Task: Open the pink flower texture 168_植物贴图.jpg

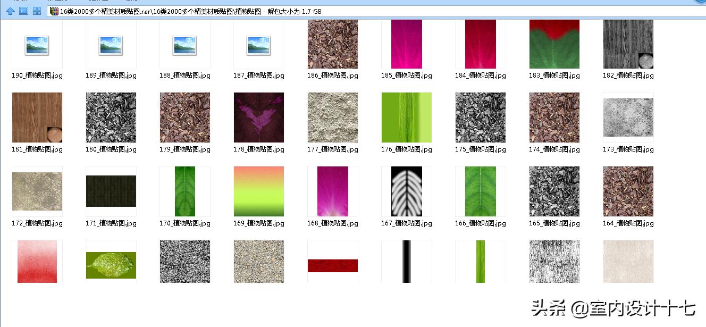Action: point(332,192)
